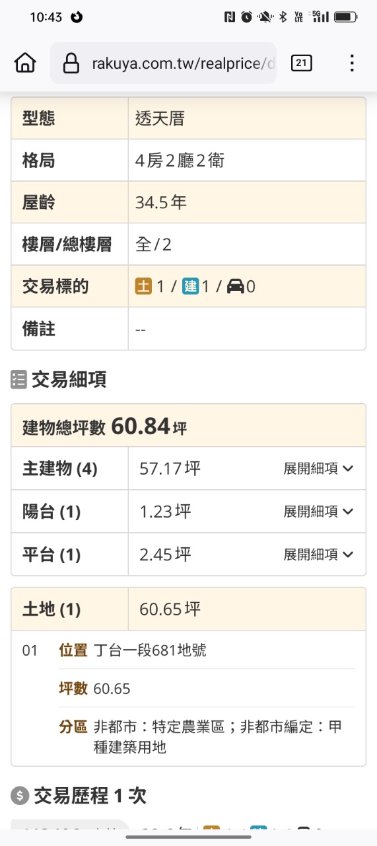The width and height of the screenshot is (377, 846).
Task: Select the 丁台一段681地號 location text
Action: 150,650
